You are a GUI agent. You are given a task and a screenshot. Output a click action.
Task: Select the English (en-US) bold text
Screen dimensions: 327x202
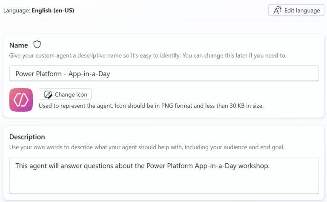(53, 10)
